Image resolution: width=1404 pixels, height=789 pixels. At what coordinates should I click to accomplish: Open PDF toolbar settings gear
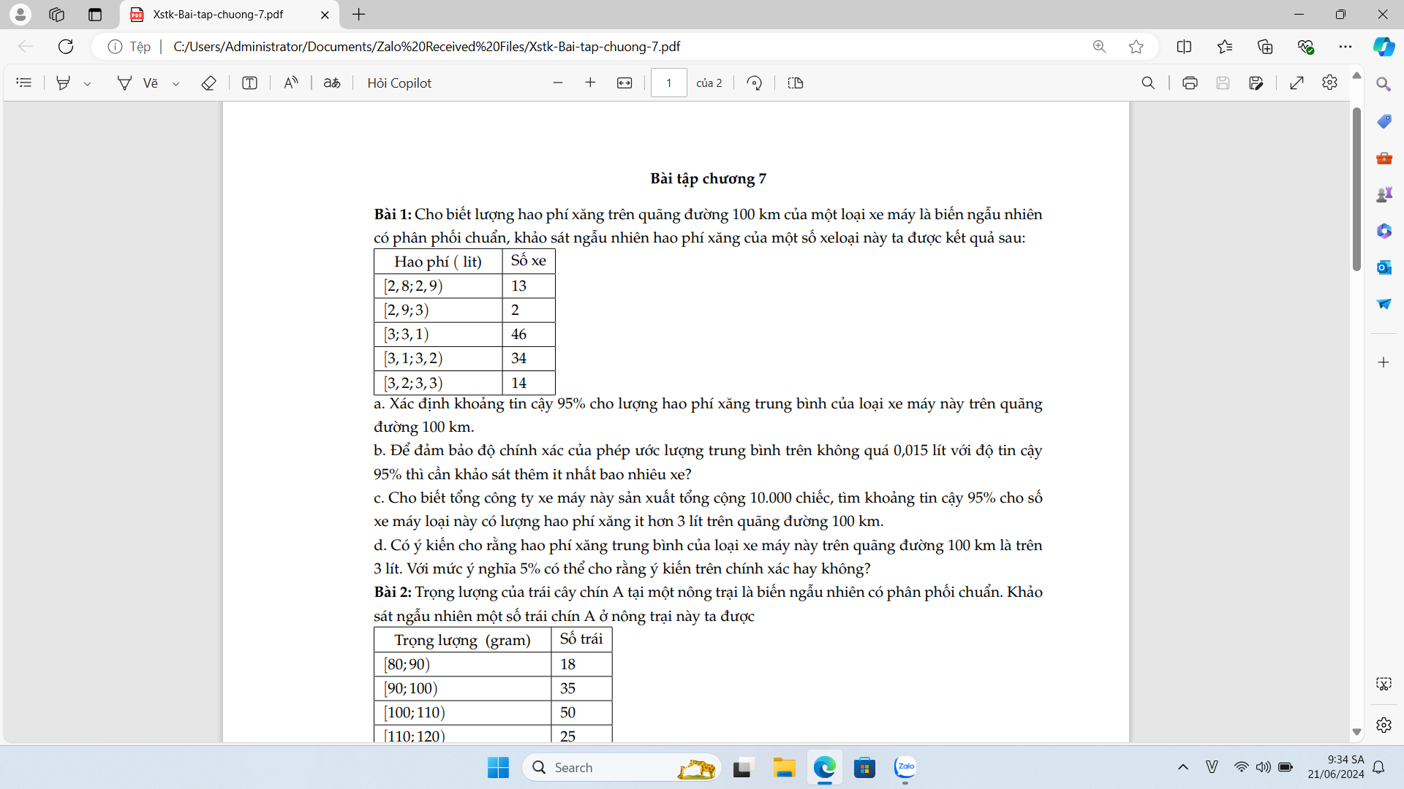click(1329, 83)
